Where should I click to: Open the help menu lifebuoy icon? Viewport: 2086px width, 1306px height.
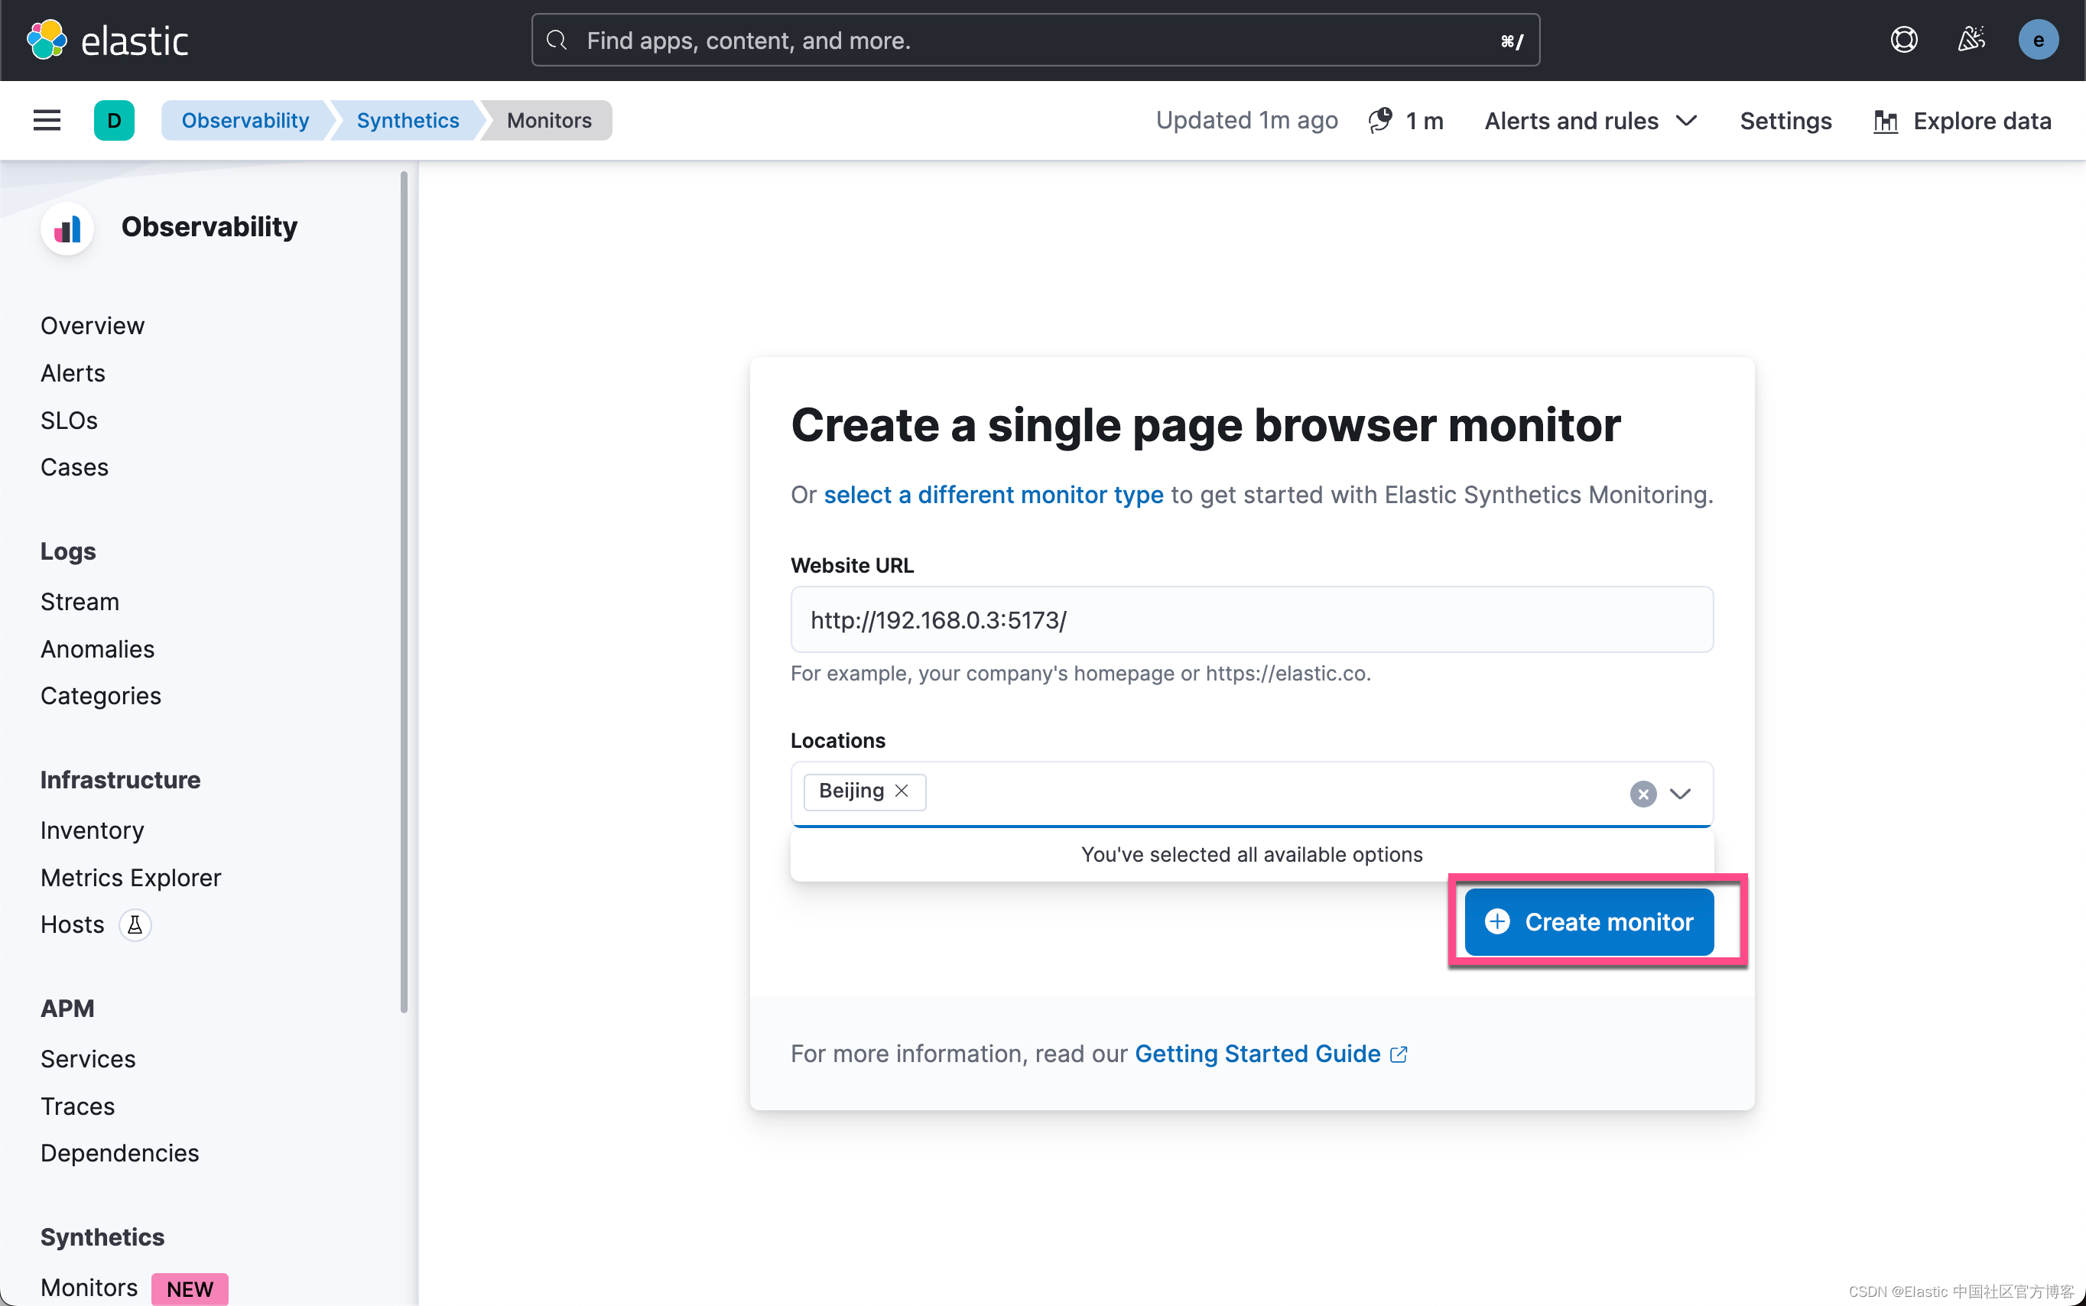point(1903,40)
